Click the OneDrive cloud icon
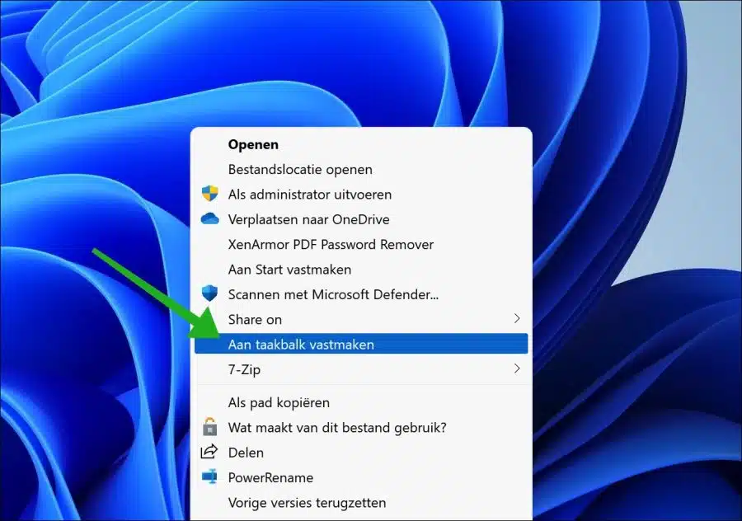 (209, 218)
